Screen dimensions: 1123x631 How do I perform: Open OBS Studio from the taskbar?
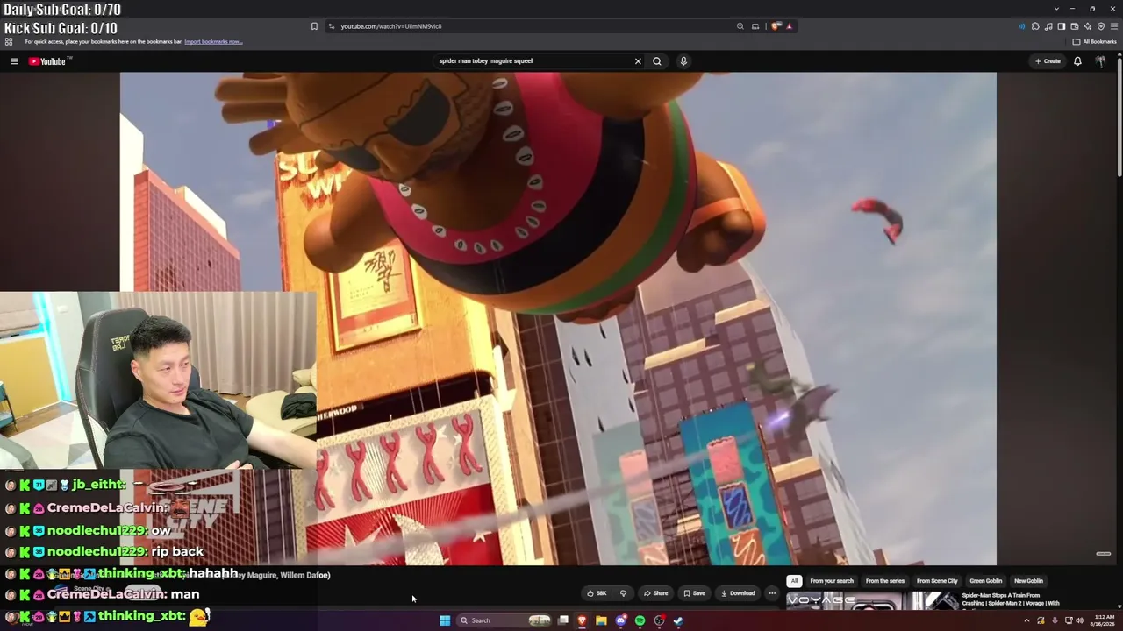(x=659, y=620)
